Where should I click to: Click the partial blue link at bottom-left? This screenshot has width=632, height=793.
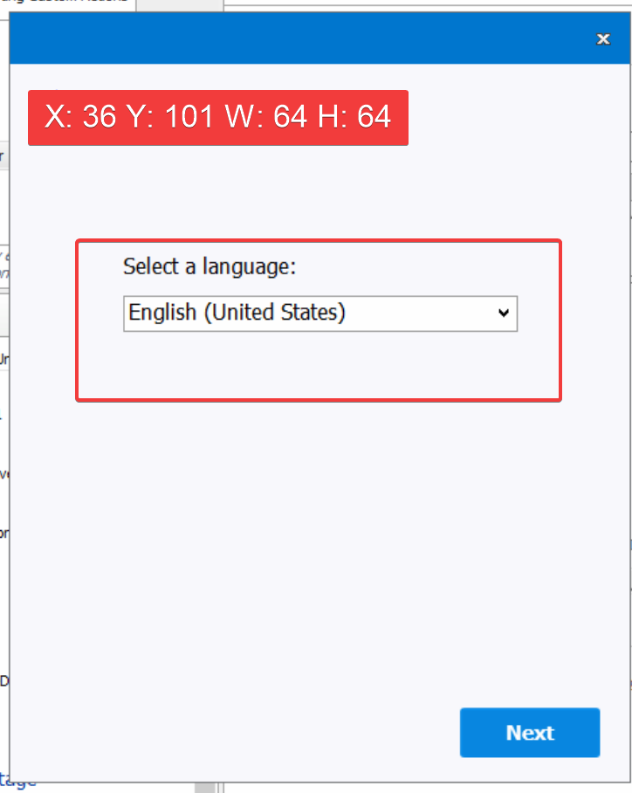click(x=17, y=781)
